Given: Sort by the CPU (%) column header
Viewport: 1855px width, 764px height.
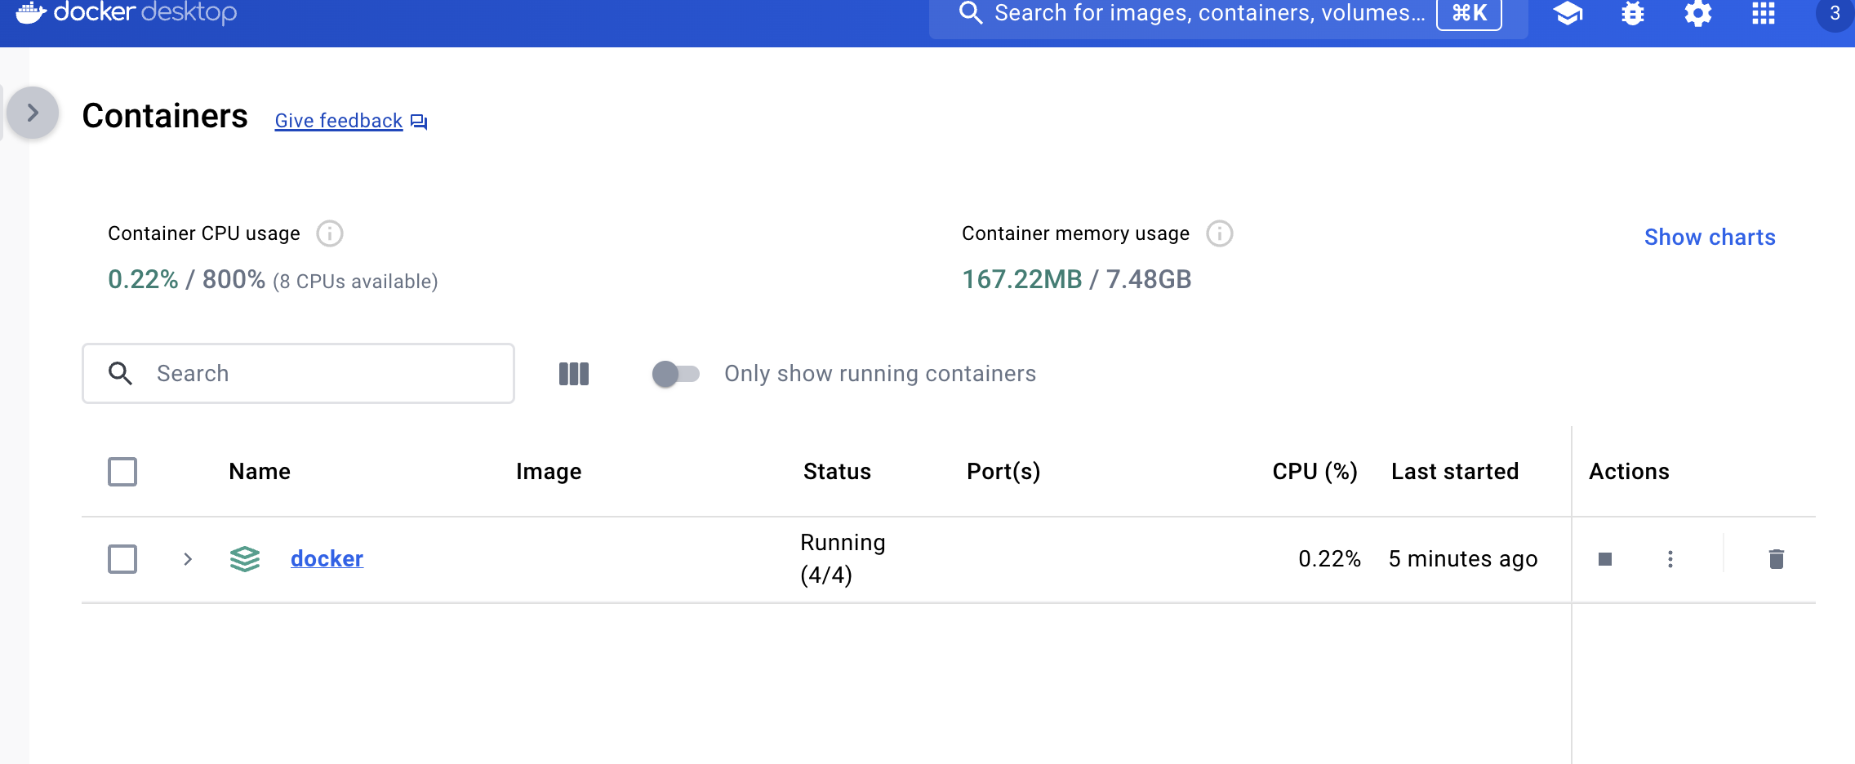Looking at the screenshot, I should (x=1315, y=471).
